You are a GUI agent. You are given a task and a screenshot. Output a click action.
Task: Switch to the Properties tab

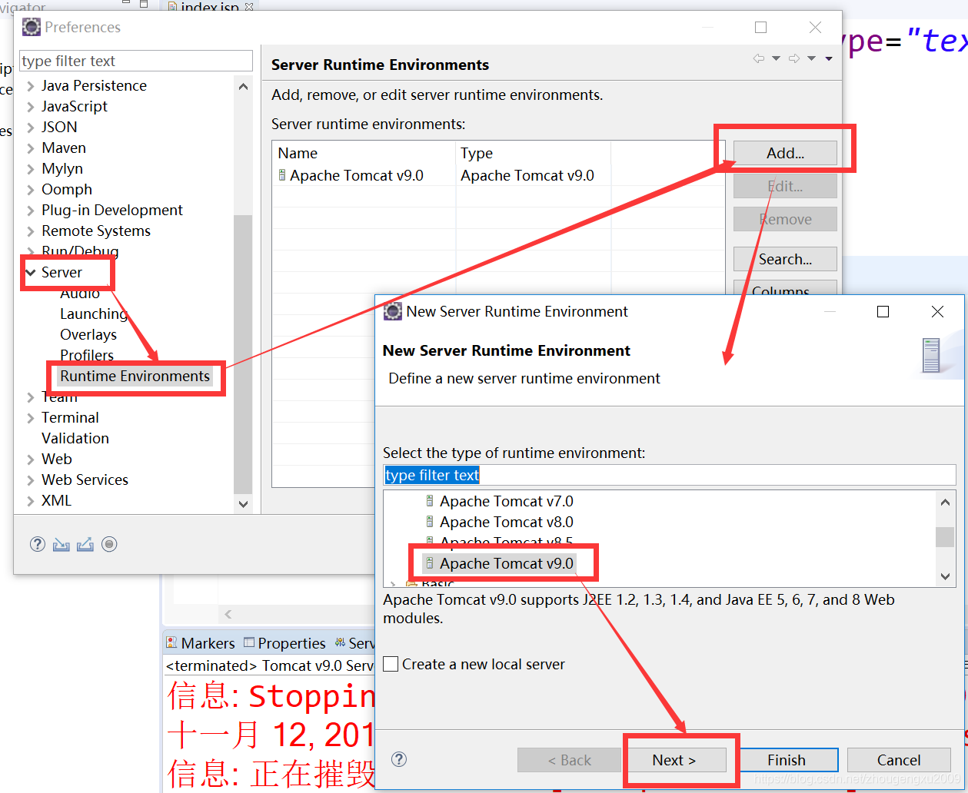pos(284,643)
